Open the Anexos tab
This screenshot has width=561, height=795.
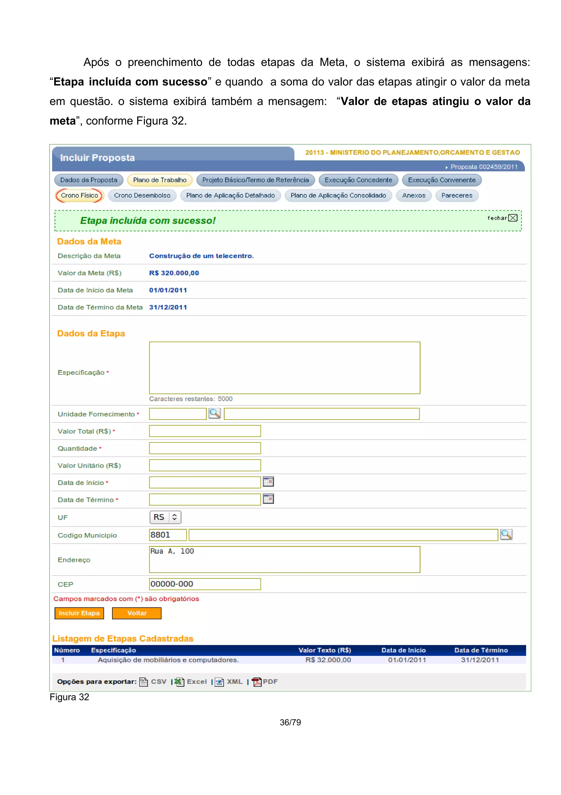pyautogui.click(x=414, y=196)
